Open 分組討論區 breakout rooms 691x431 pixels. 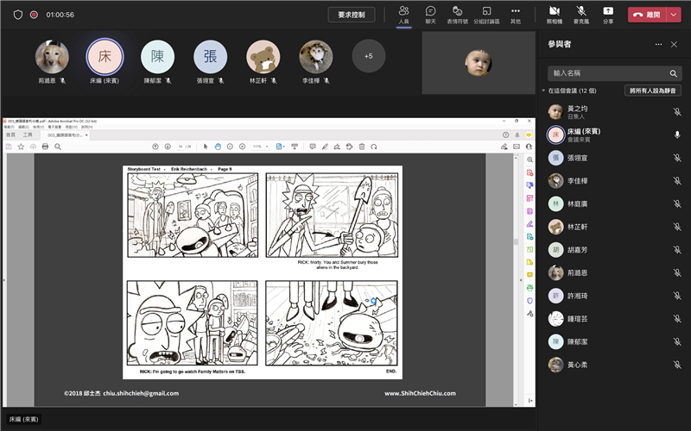point(487,14)
